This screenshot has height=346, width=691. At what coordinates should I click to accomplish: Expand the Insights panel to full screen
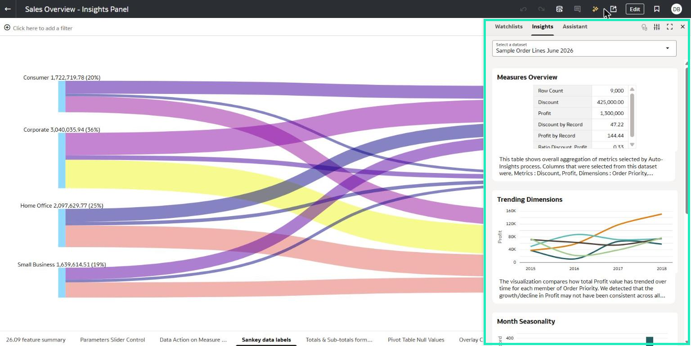(670, 27)
